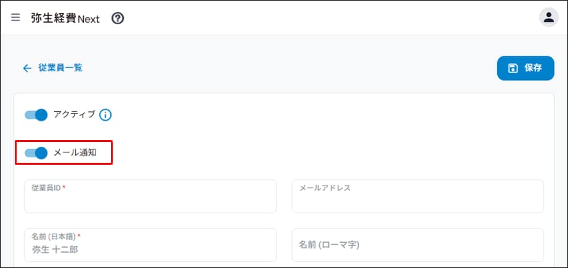This screenshot has width=568, height=268.
Task: Click the メールアドレス placeholder label
Action: pyautogui.click(x=325, y=188)
